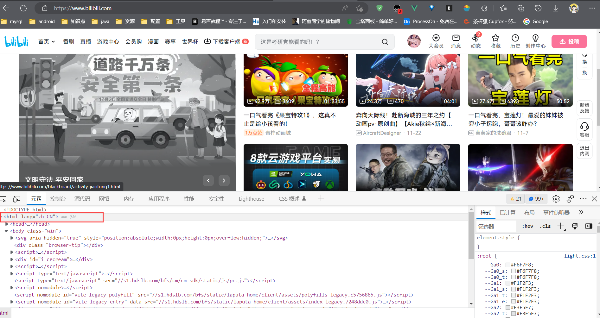The height and width of the screenshot is (318, 600).
Task: Add this page to favorites star icon
Action: 359,8
